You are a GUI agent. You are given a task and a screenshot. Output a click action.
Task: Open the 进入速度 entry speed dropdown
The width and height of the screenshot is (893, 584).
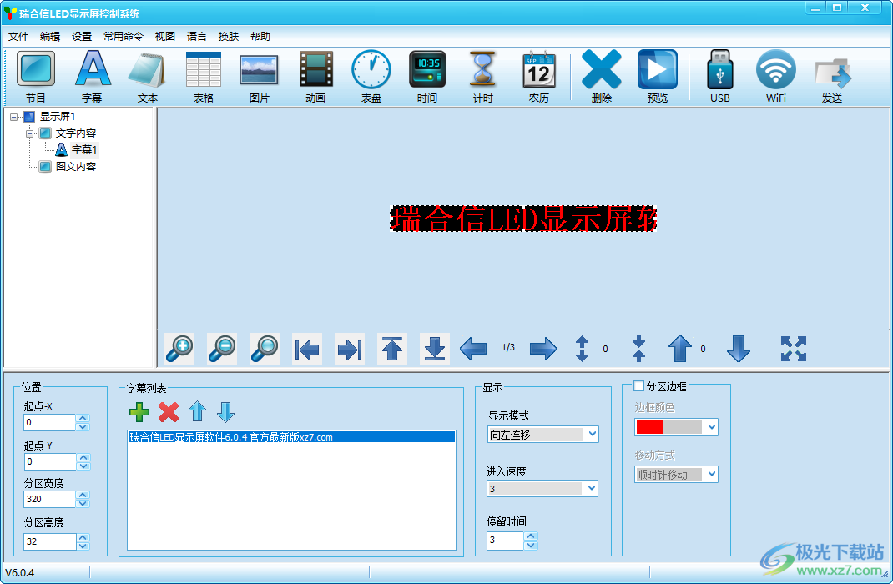pos(593,488)
